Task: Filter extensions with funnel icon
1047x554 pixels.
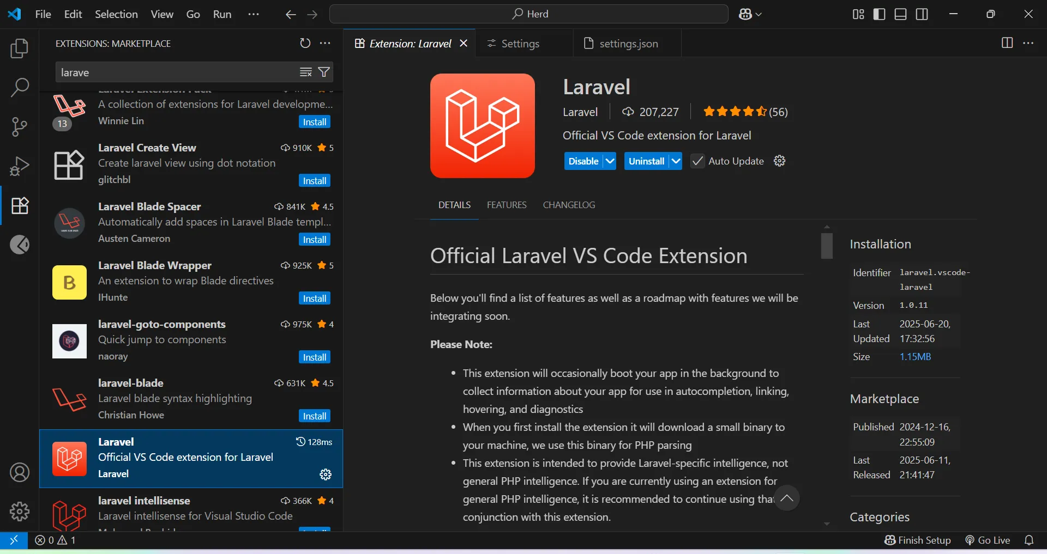Action: [324, 72]
